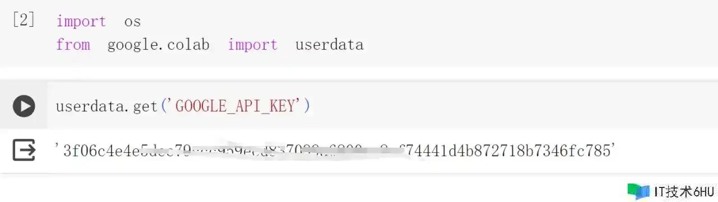Place cursor on 'userdata.get' function call
The image size is (718, 202).
(x=107, y=106)
